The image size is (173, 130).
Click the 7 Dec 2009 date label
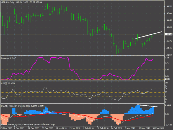pos(19,128)
